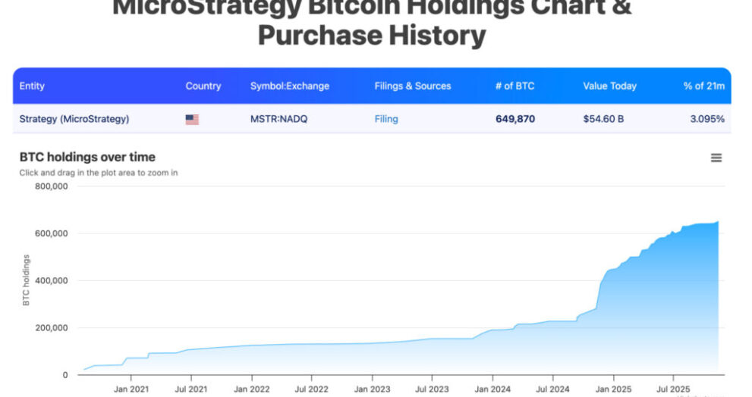Select the Strategy (MicroStrategy) entity name
The image size is (752, 397).
tap(74, 119)
